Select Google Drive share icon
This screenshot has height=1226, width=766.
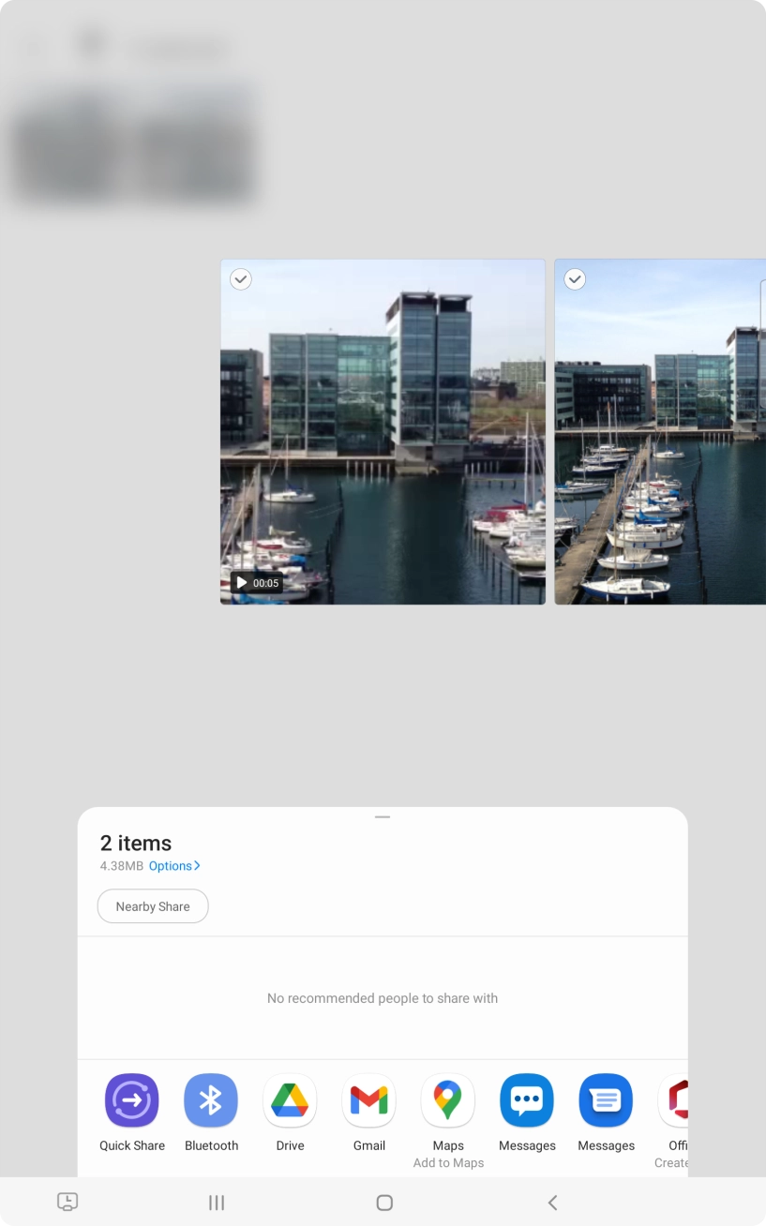[x=290, y=1100]
